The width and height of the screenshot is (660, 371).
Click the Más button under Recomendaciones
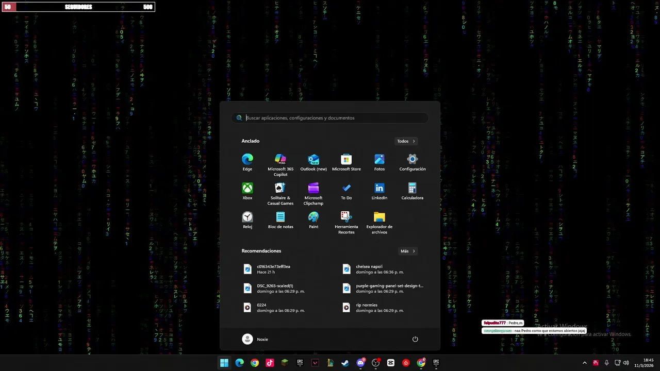point(408,251)
